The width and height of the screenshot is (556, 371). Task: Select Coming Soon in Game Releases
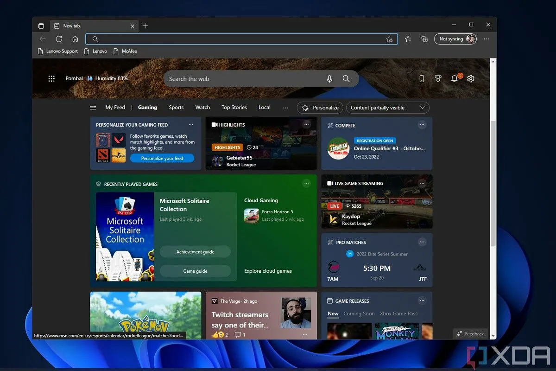click(359, 314)
